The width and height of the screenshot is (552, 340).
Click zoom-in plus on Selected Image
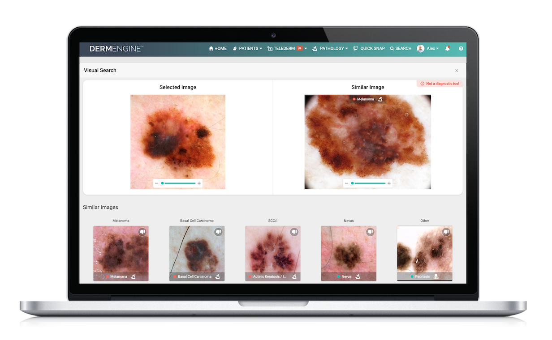(199, 183)
